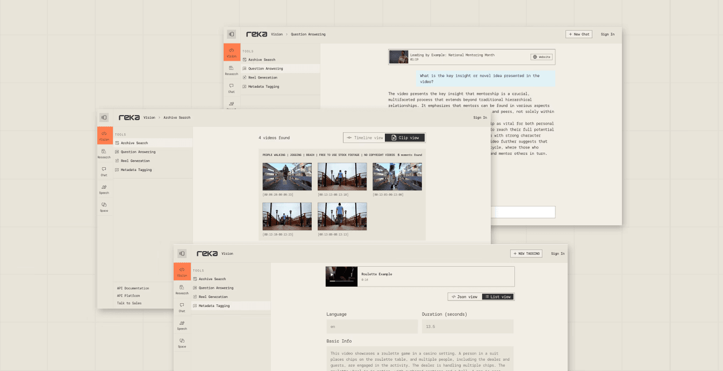The image size is (723, 371).
Task: Select Archive Search in middle window sidebar
Action: click(x=153, y=143)
